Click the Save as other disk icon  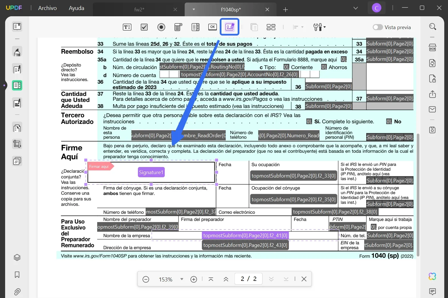[x=433, y=130]
